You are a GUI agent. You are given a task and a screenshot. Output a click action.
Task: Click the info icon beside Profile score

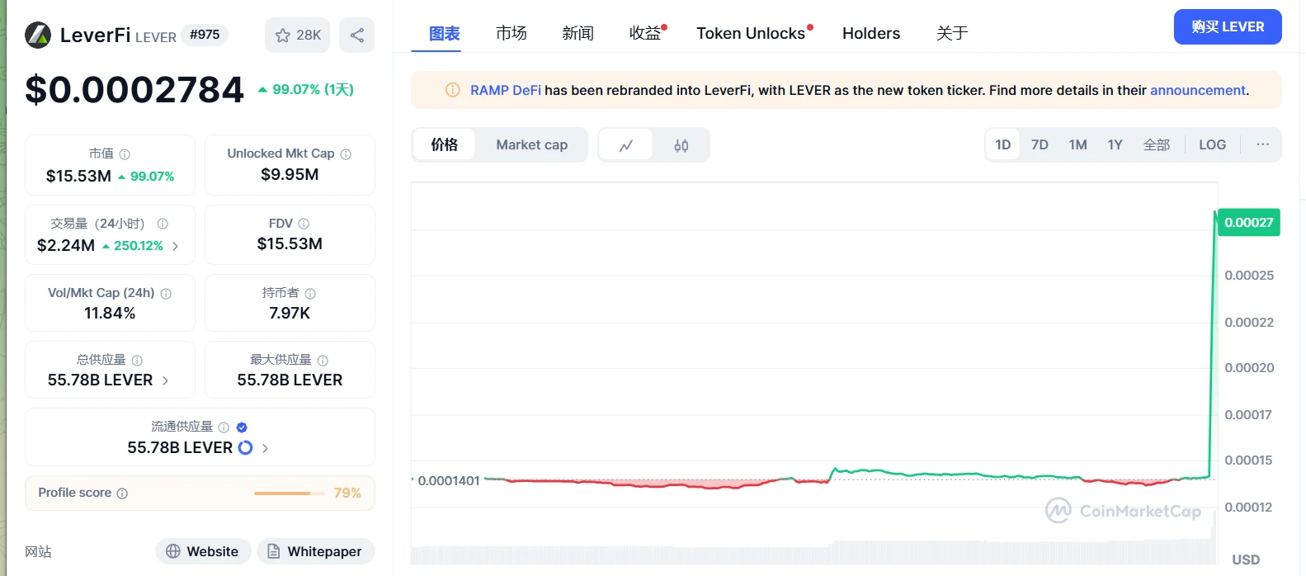(122, 493)
